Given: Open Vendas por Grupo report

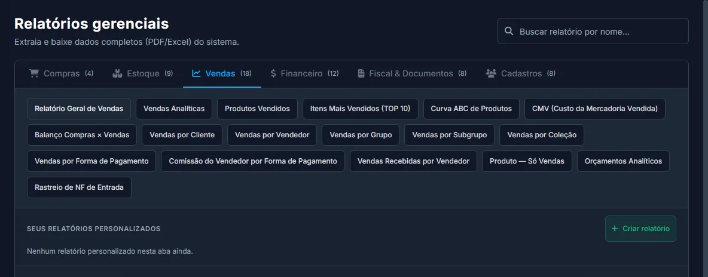Looking at the screenshot, I should click(361, 135).
